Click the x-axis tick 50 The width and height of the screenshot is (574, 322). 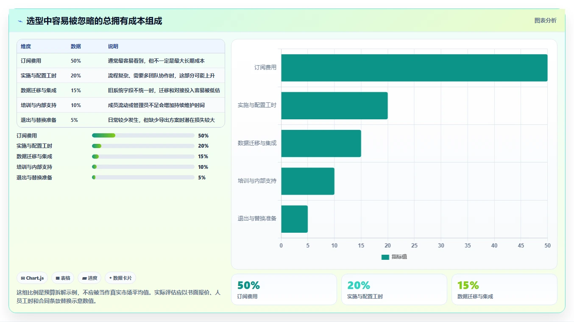pyautogui.click(x=547, y=245)
